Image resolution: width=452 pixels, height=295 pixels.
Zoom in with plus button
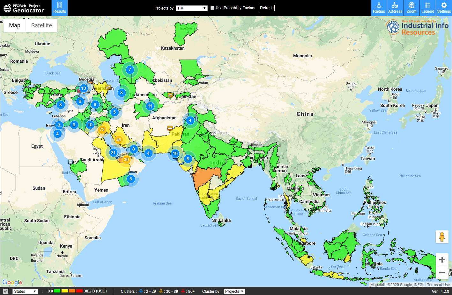click(442, 260)
